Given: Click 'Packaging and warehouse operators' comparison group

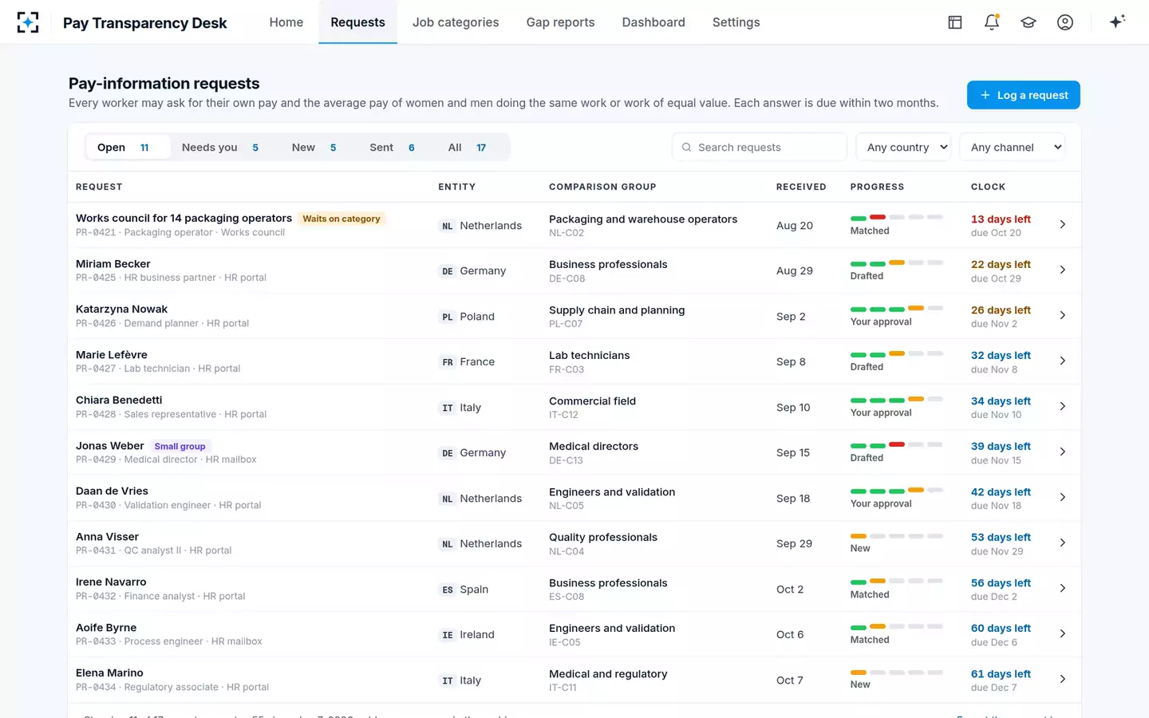Looking at the screenshot, I should click(x=643, y=219).
